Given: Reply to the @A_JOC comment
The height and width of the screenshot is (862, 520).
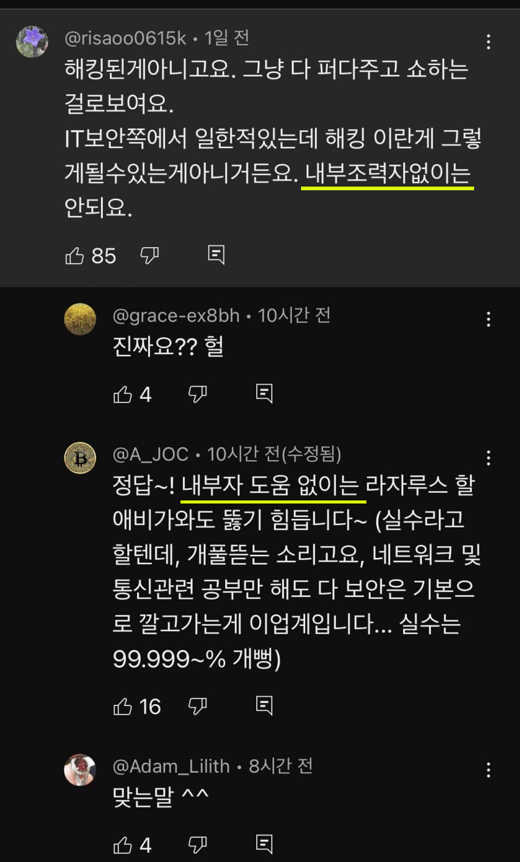Looking at the screenshot, I should 264,706.
